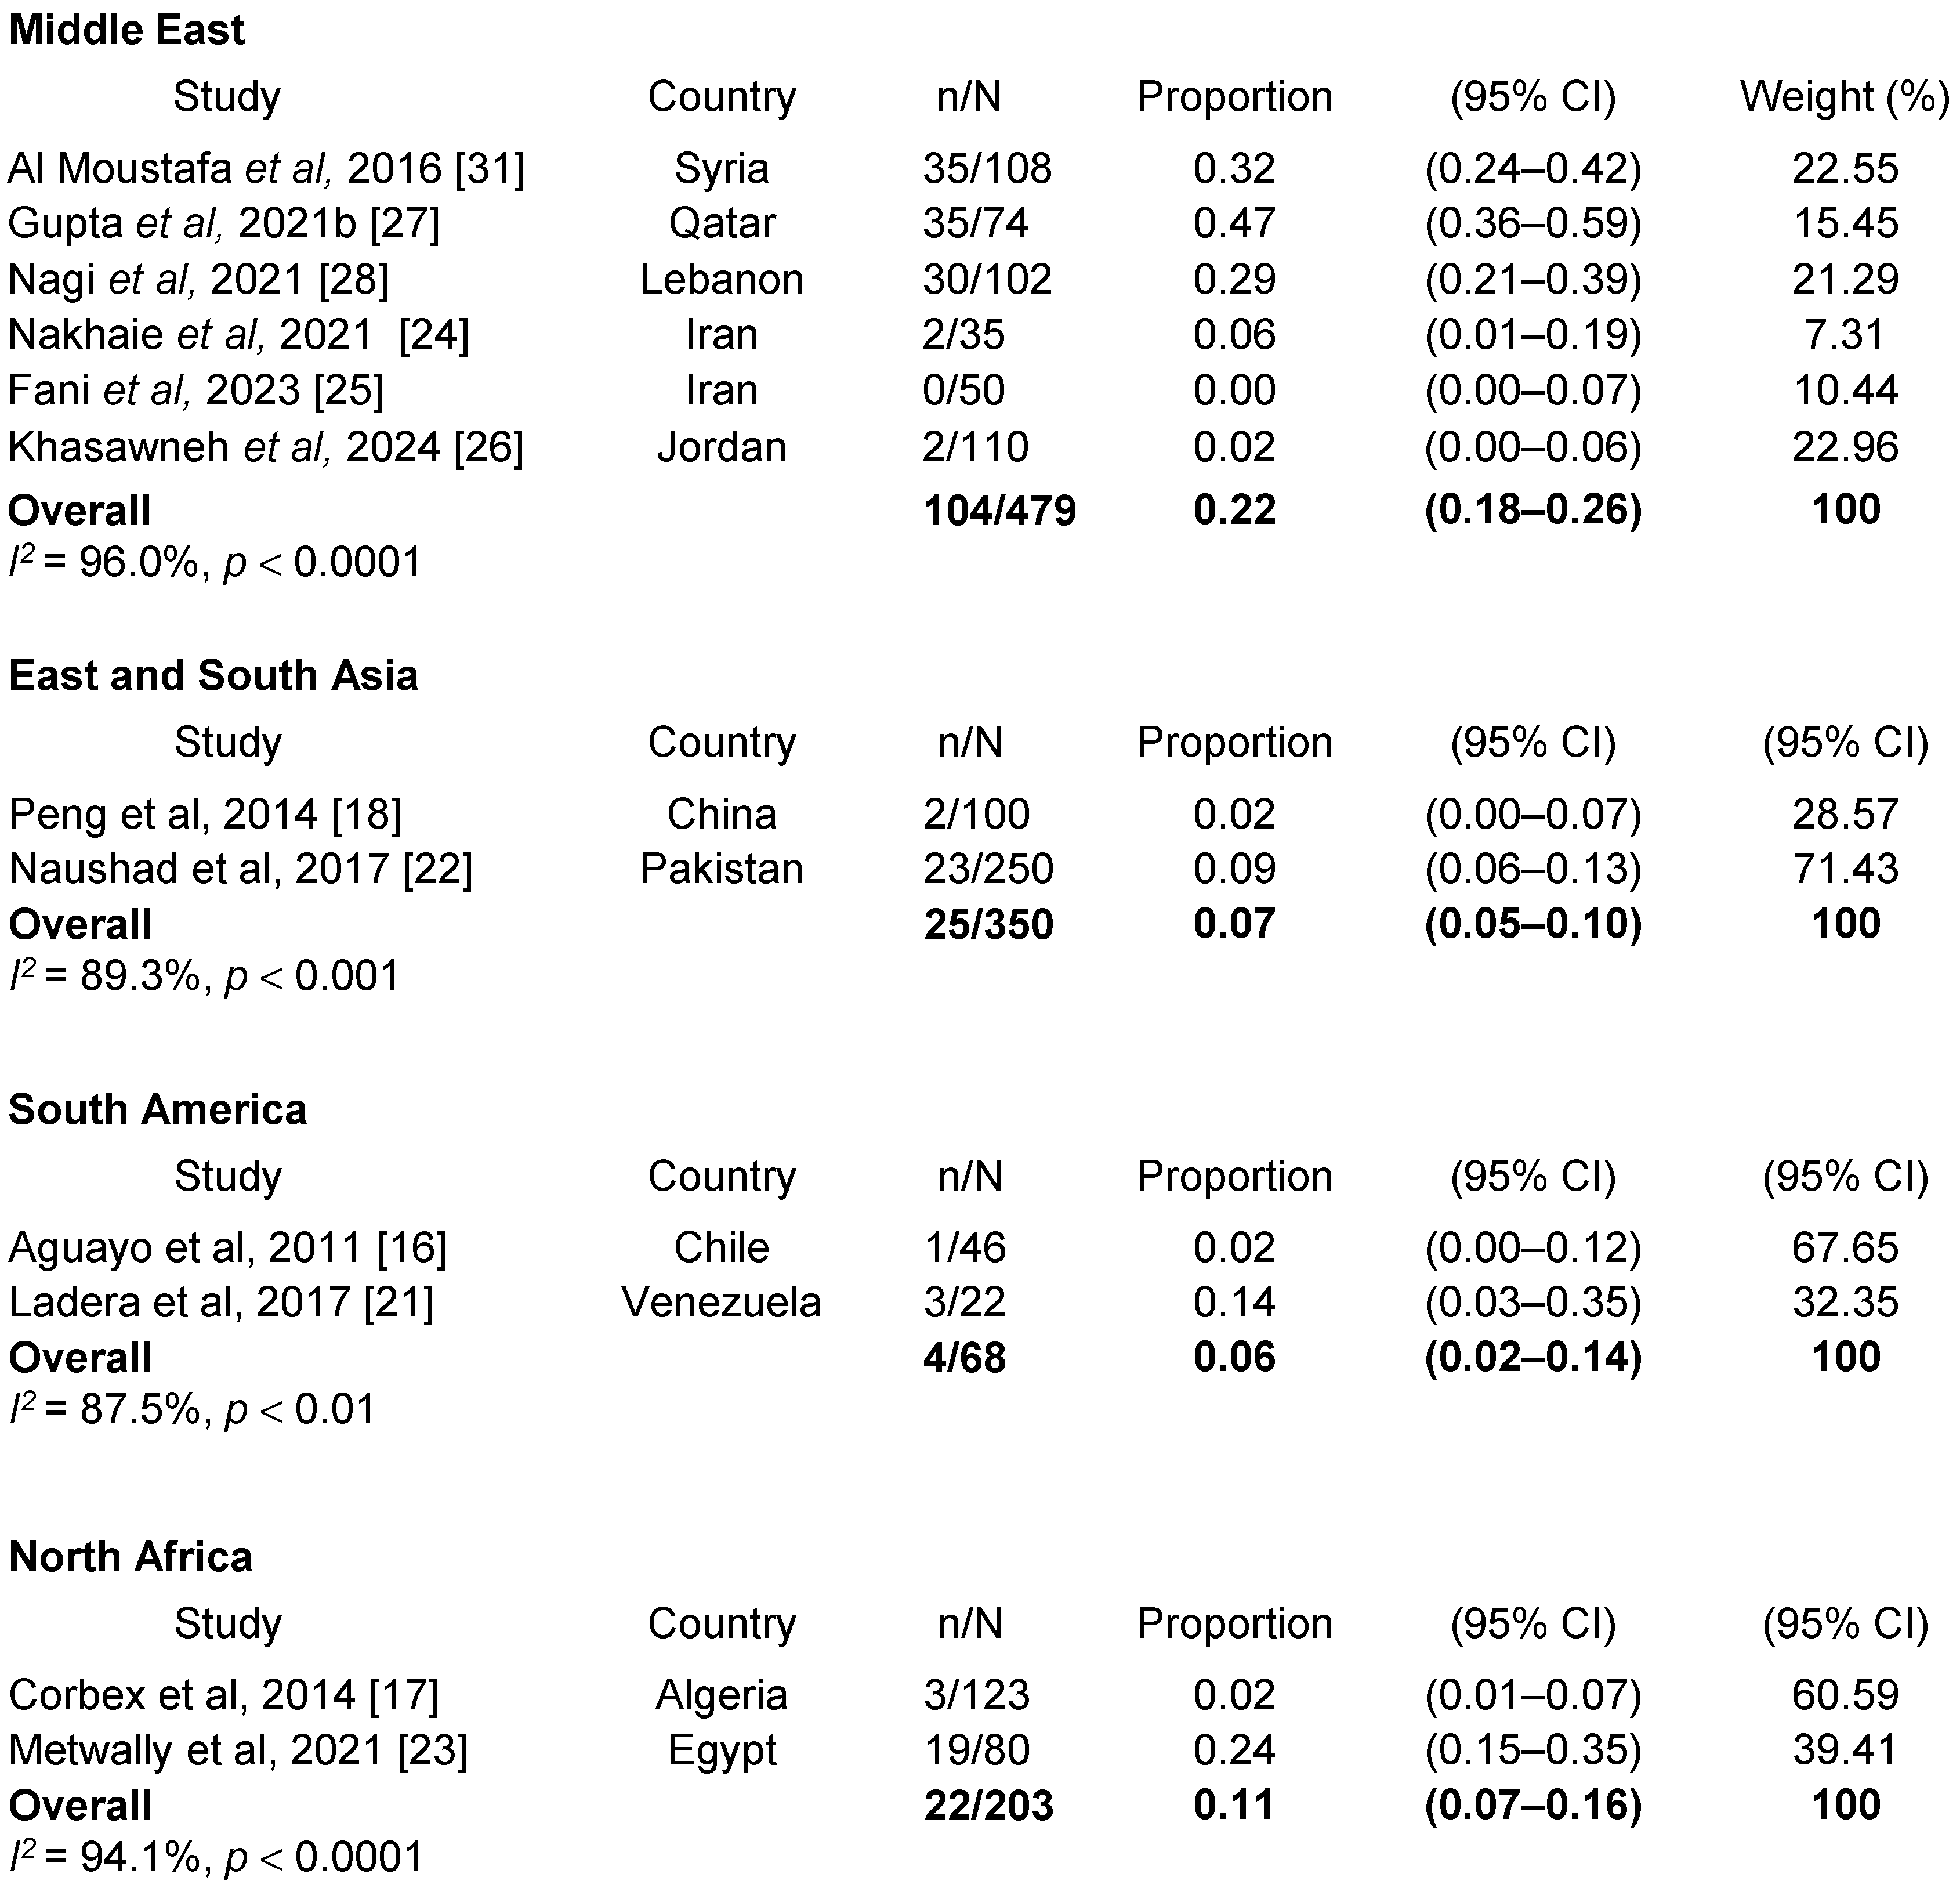Click the Venezuela country cell
The image size is (1960, 1888).
click(x=721, y=1303)
